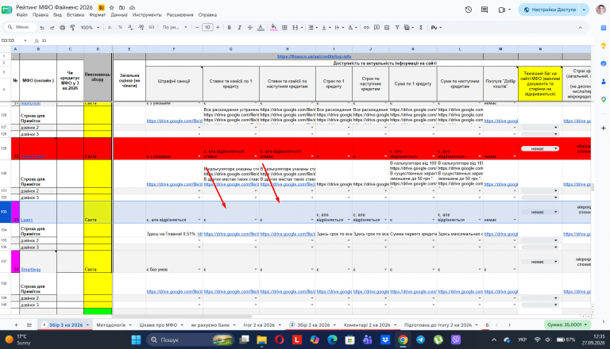Open sheet tab 'Збір 3 кв 2026' menu arrow
610x349 pixels.
[x=87, y=325]
